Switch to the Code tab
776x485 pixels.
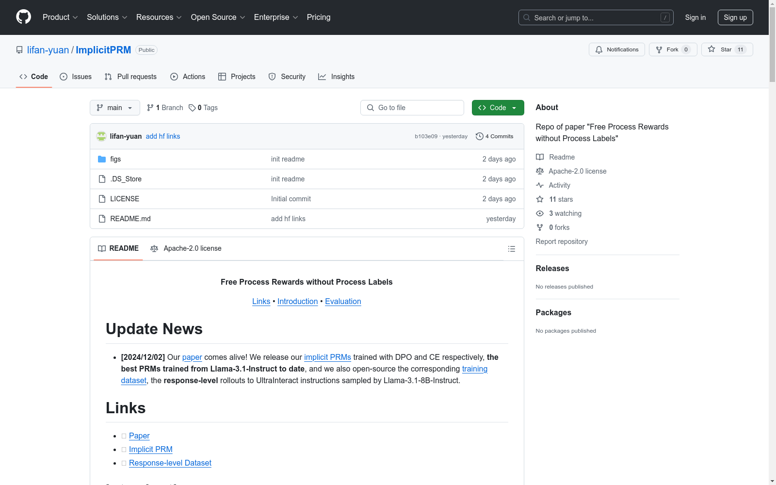pyautogui.click(x=34, y=77)
